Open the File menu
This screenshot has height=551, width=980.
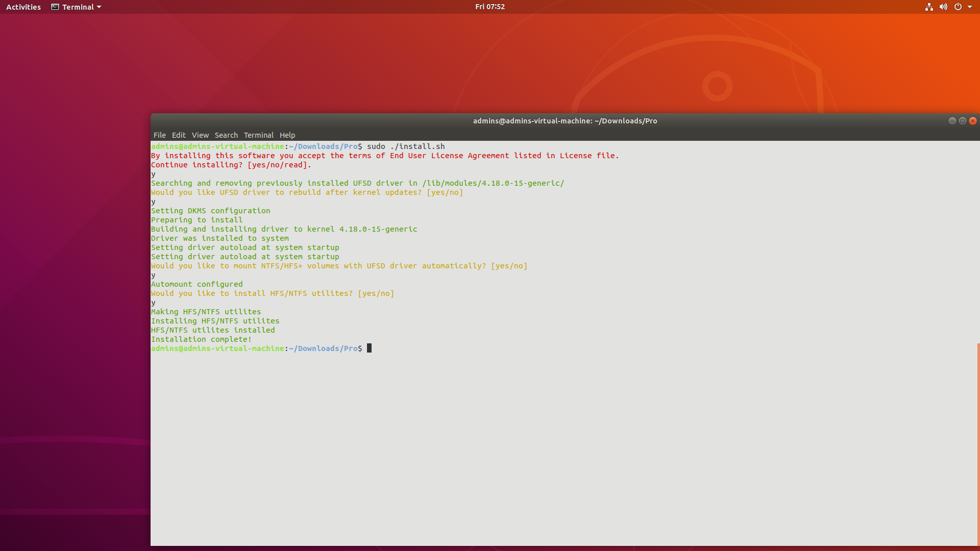point(159,135)
